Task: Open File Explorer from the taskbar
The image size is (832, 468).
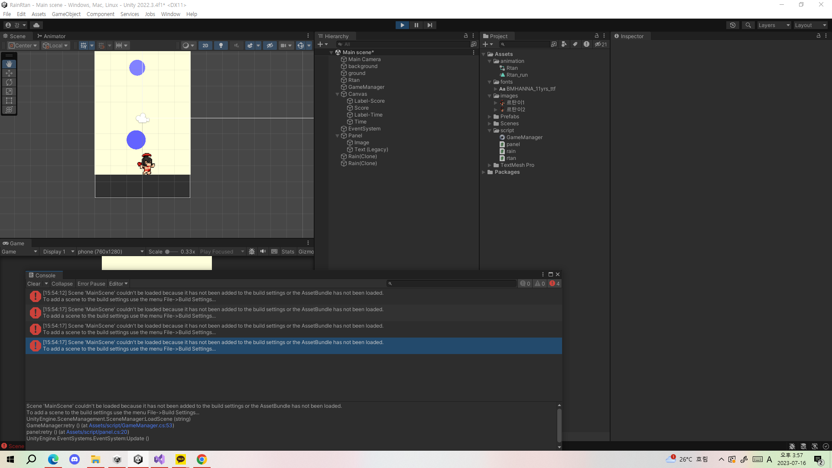Action: click(95, 459)
